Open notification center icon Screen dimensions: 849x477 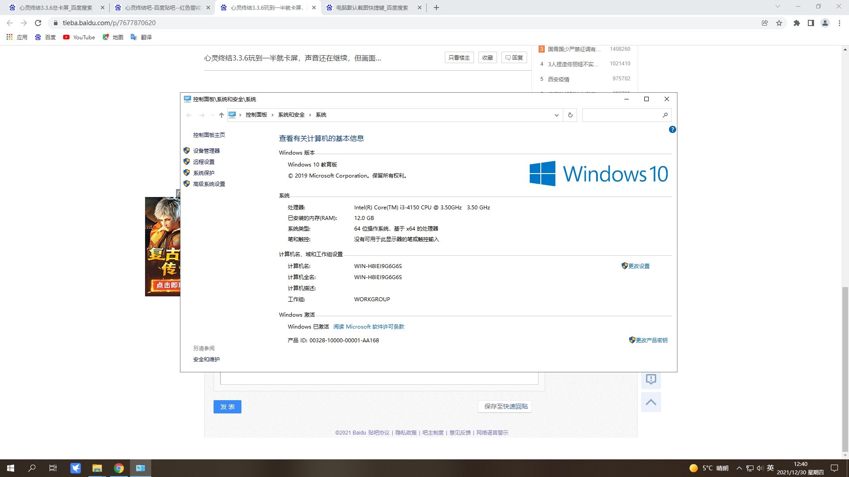[x=834, y=468]
